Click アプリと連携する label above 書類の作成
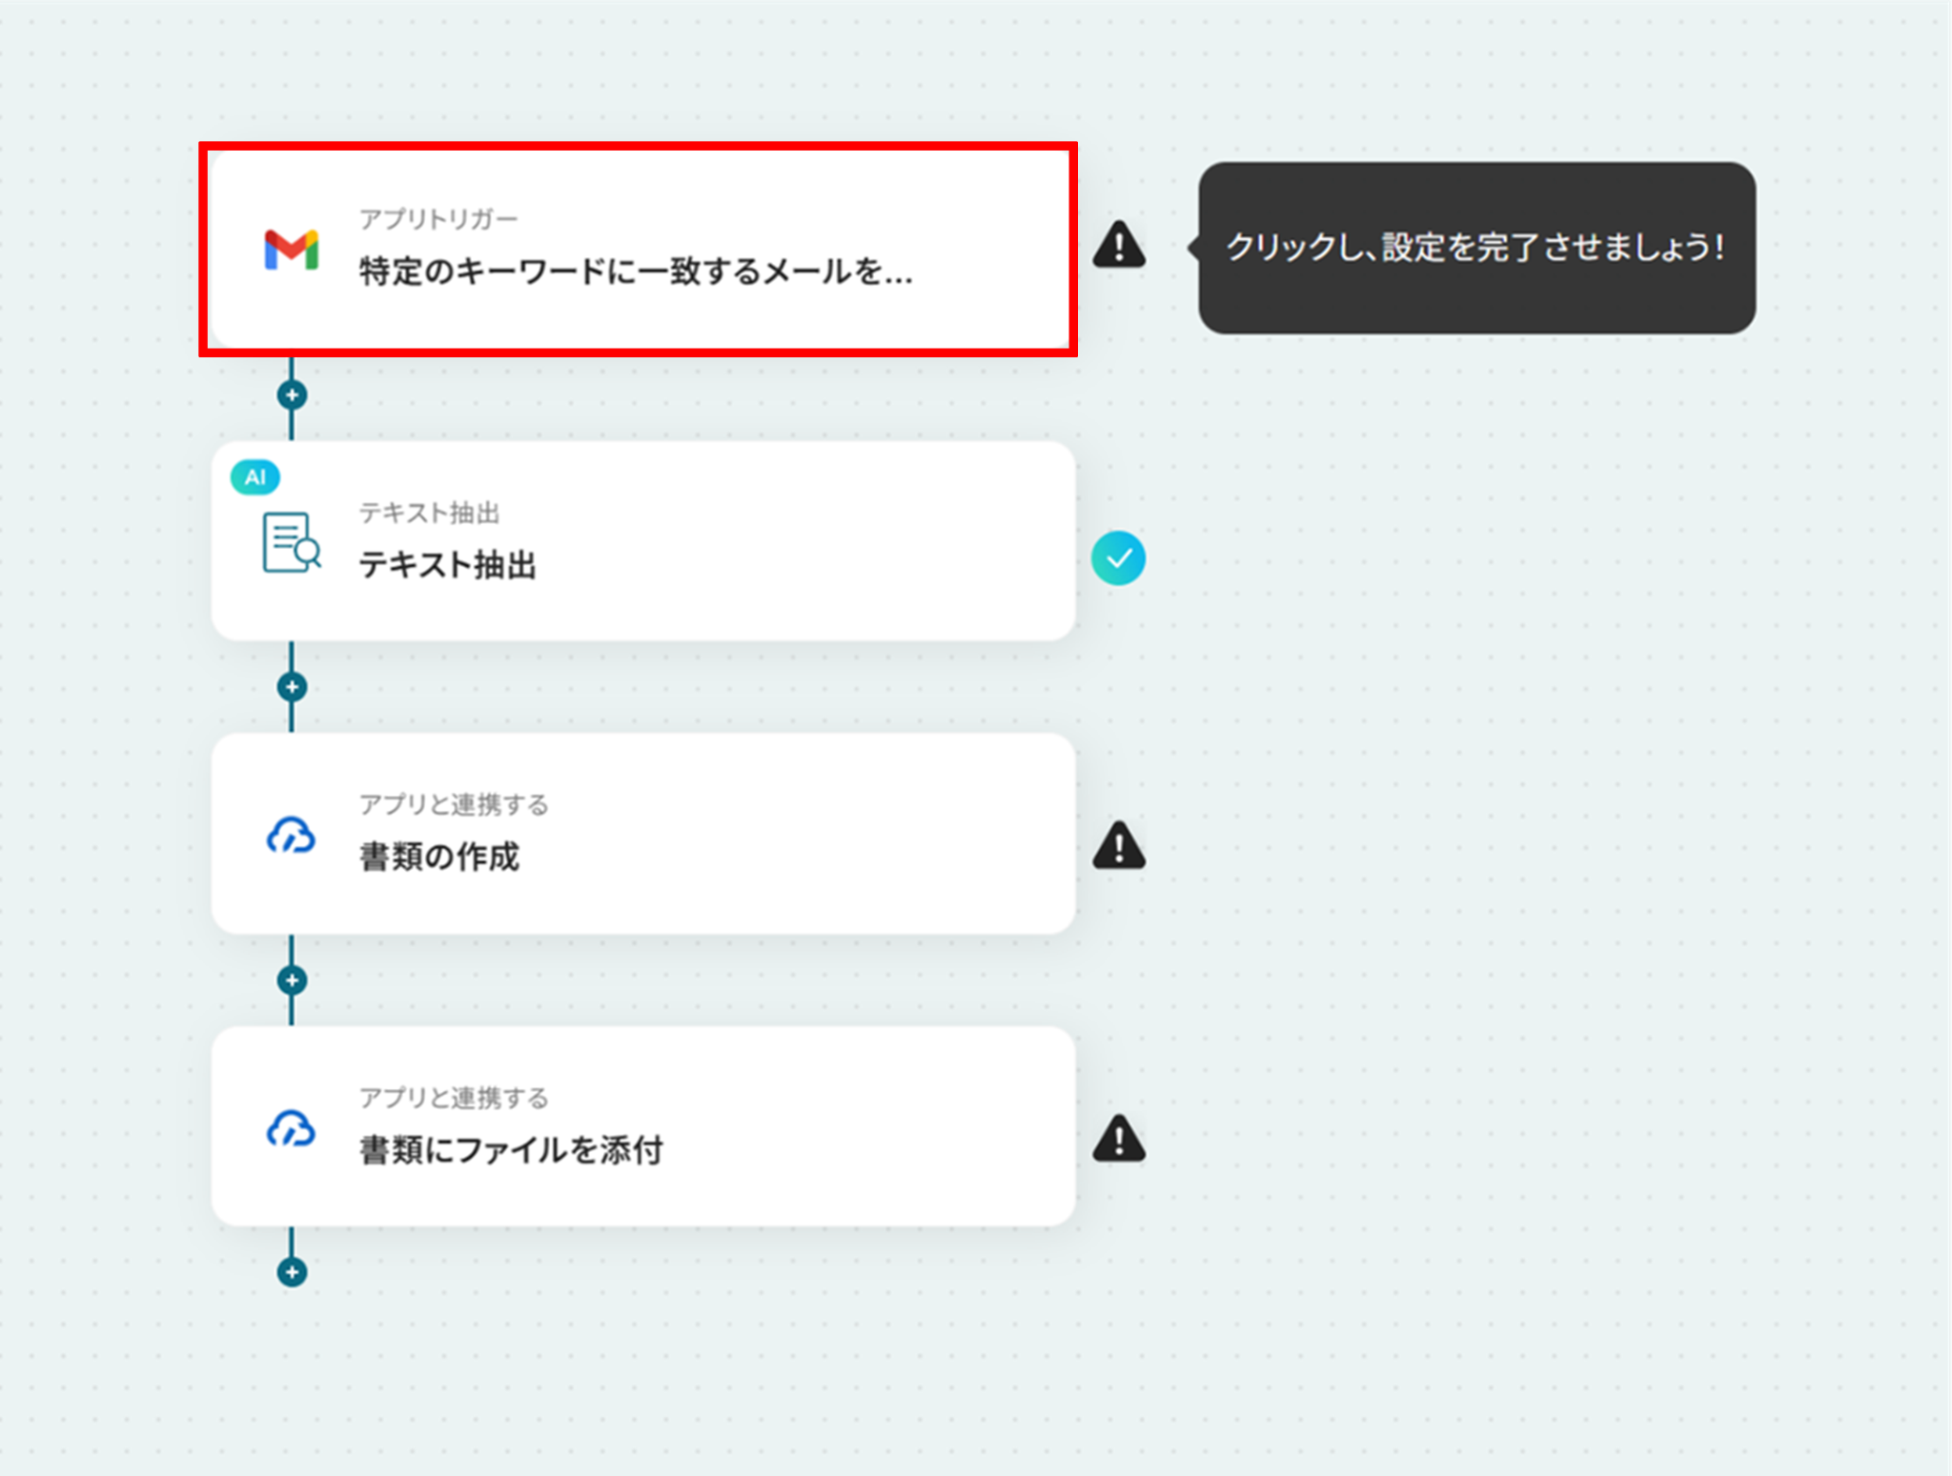Image resolution: width=1952 pixels, height=1476 pixels. coord(454,804)
